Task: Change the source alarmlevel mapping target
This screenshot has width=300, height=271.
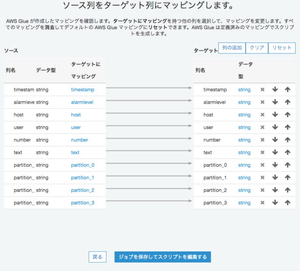Action: point(82,102)
